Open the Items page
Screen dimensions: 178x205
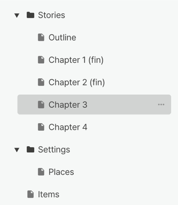pyautogui.click(x=49, y=194)
